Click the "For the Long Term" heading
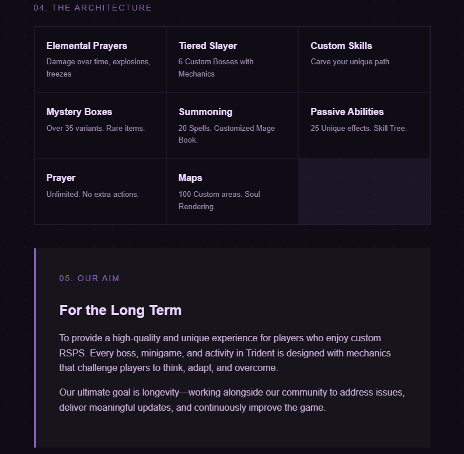464x454 pixels. [x=120, y=310]
